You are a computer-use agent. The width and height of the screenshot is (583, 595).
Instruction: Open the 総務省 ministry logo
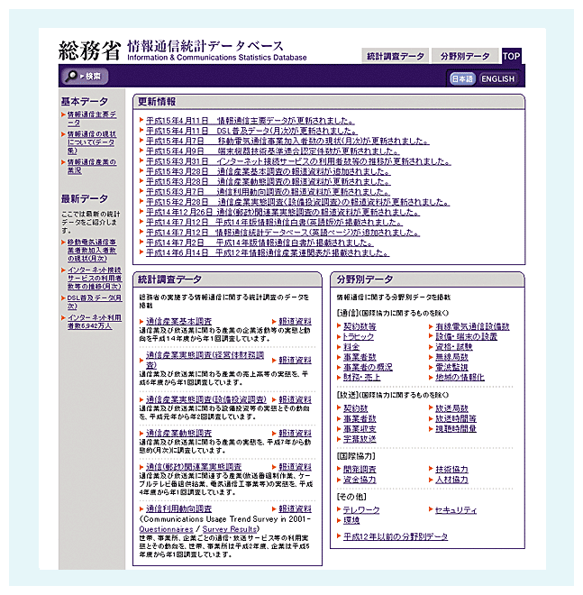point(88,50)
